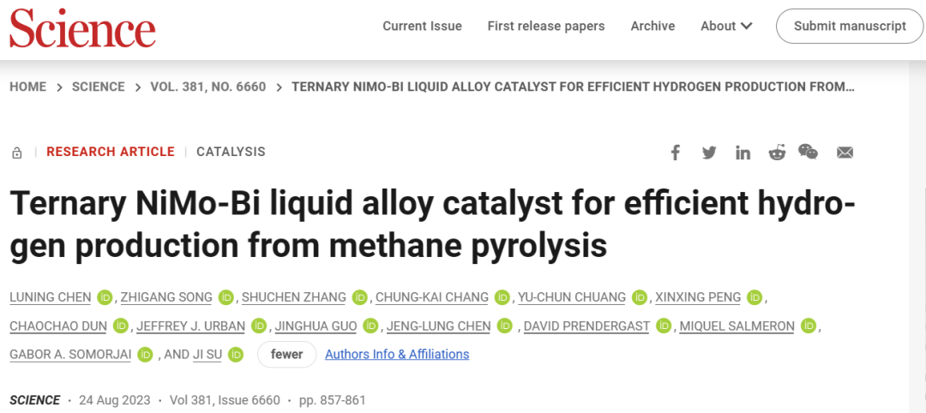The height and width of the screenshot is (413, 926).
Task: Email this article envelope icon
Action: point(845,153)
